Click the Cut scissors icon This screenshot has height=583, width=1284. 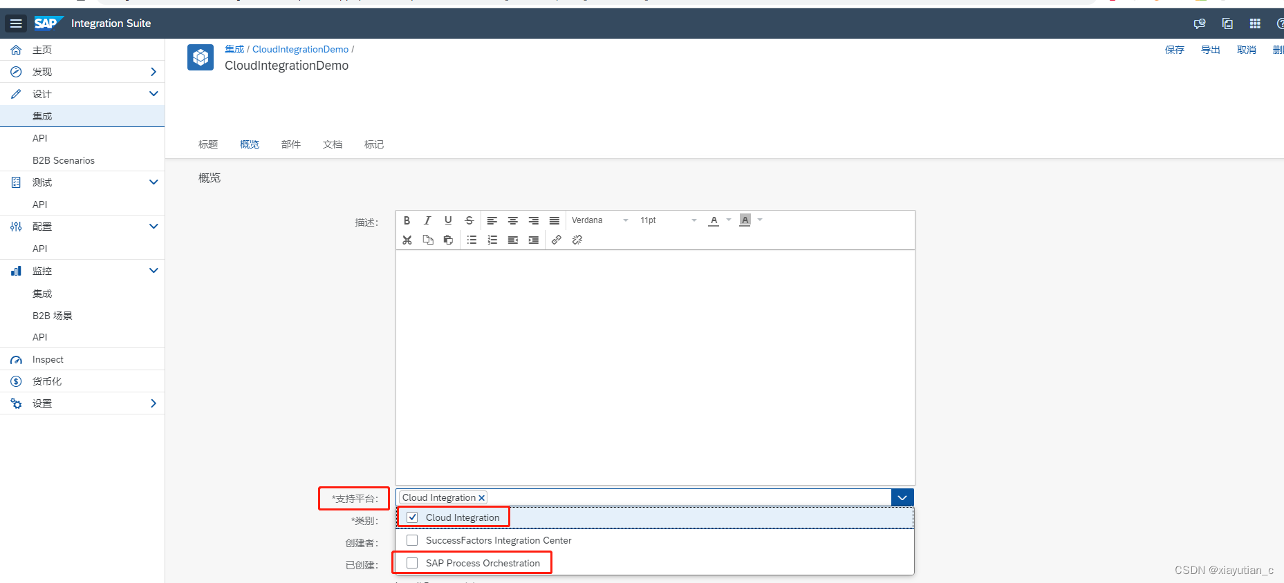pos(407,240)
